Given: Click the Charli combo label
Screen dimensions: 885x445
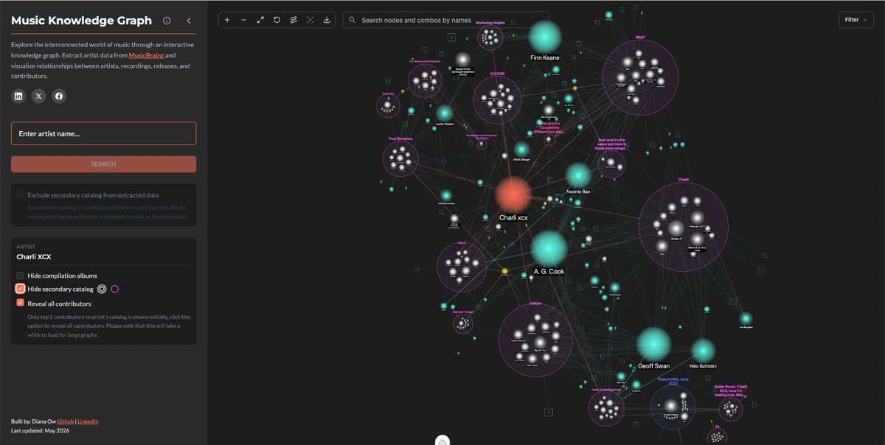Looking at the screenshot, I should click(x=684, y=179).
